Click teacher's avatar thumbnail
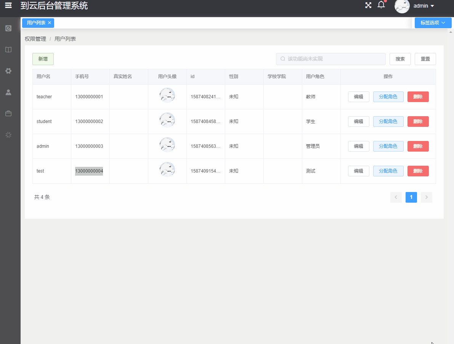This screenshot has width=454, height=344. 167,95
